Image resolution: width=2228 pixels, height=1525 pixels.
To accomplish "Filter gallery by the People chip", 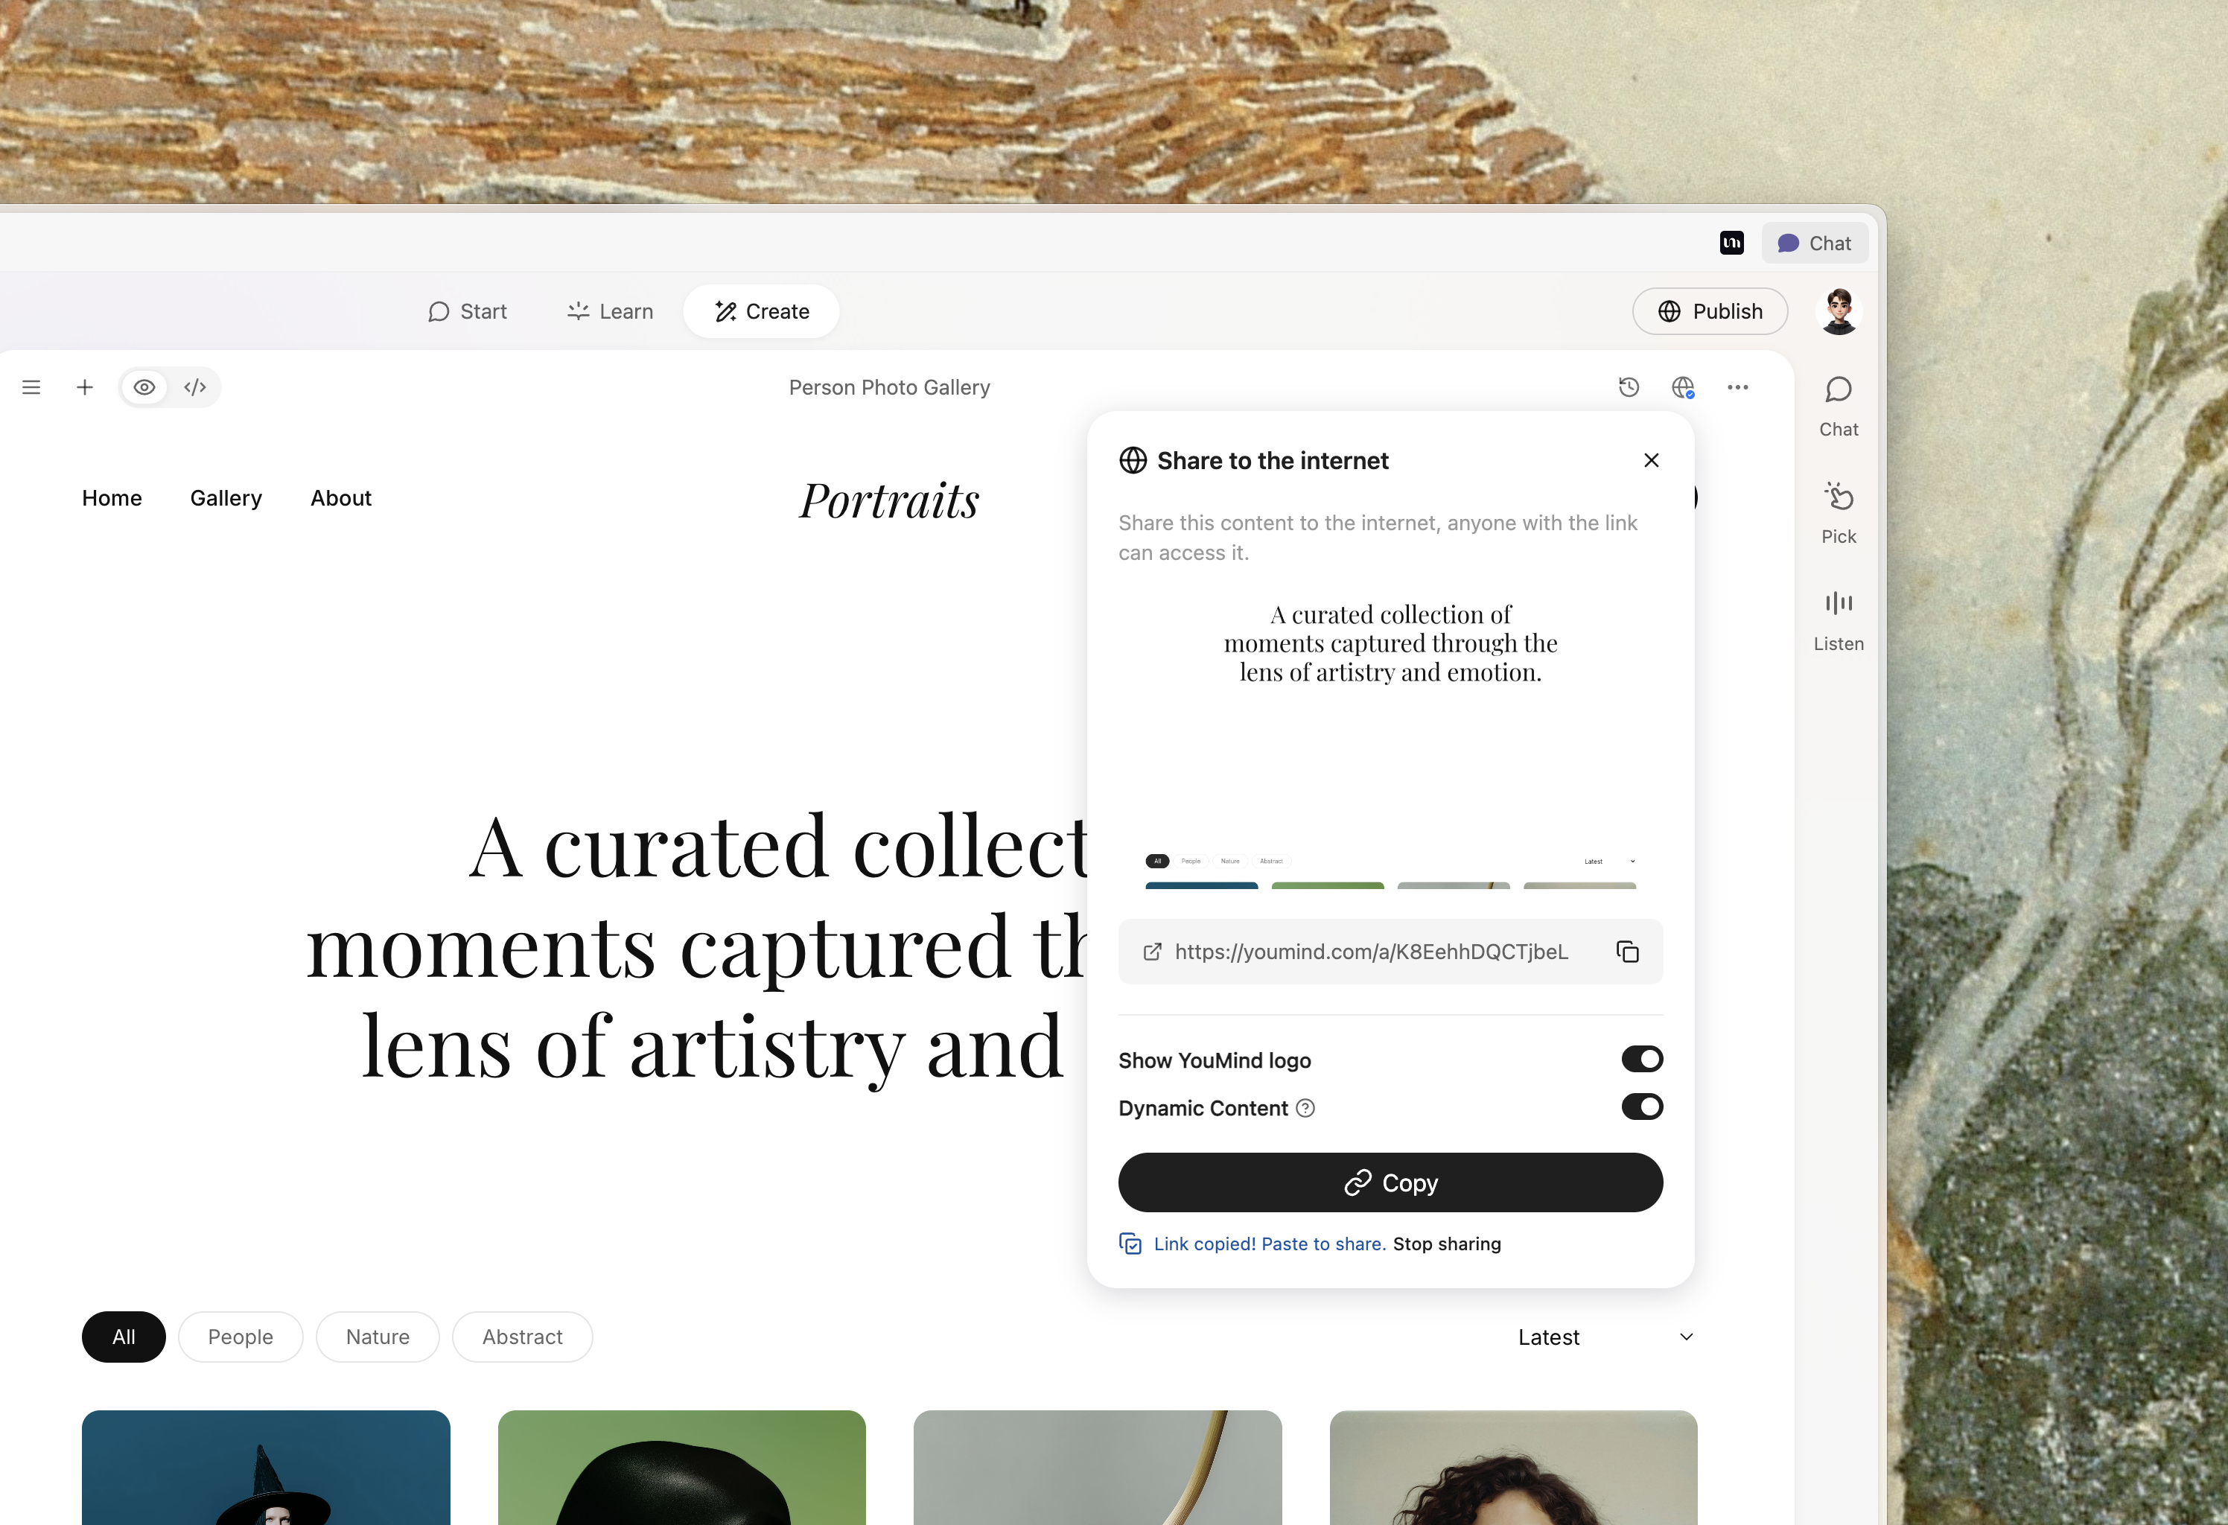I will point(240,1337).
